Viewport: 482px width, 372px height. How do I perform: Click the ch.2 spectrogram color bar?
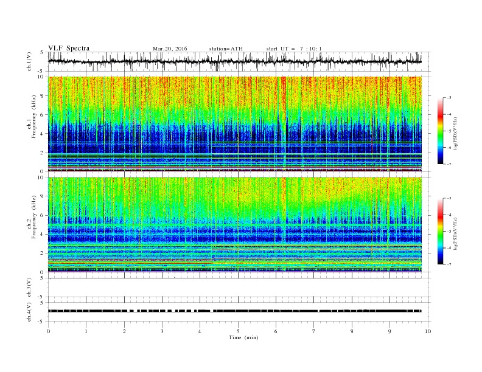(440, 231)
